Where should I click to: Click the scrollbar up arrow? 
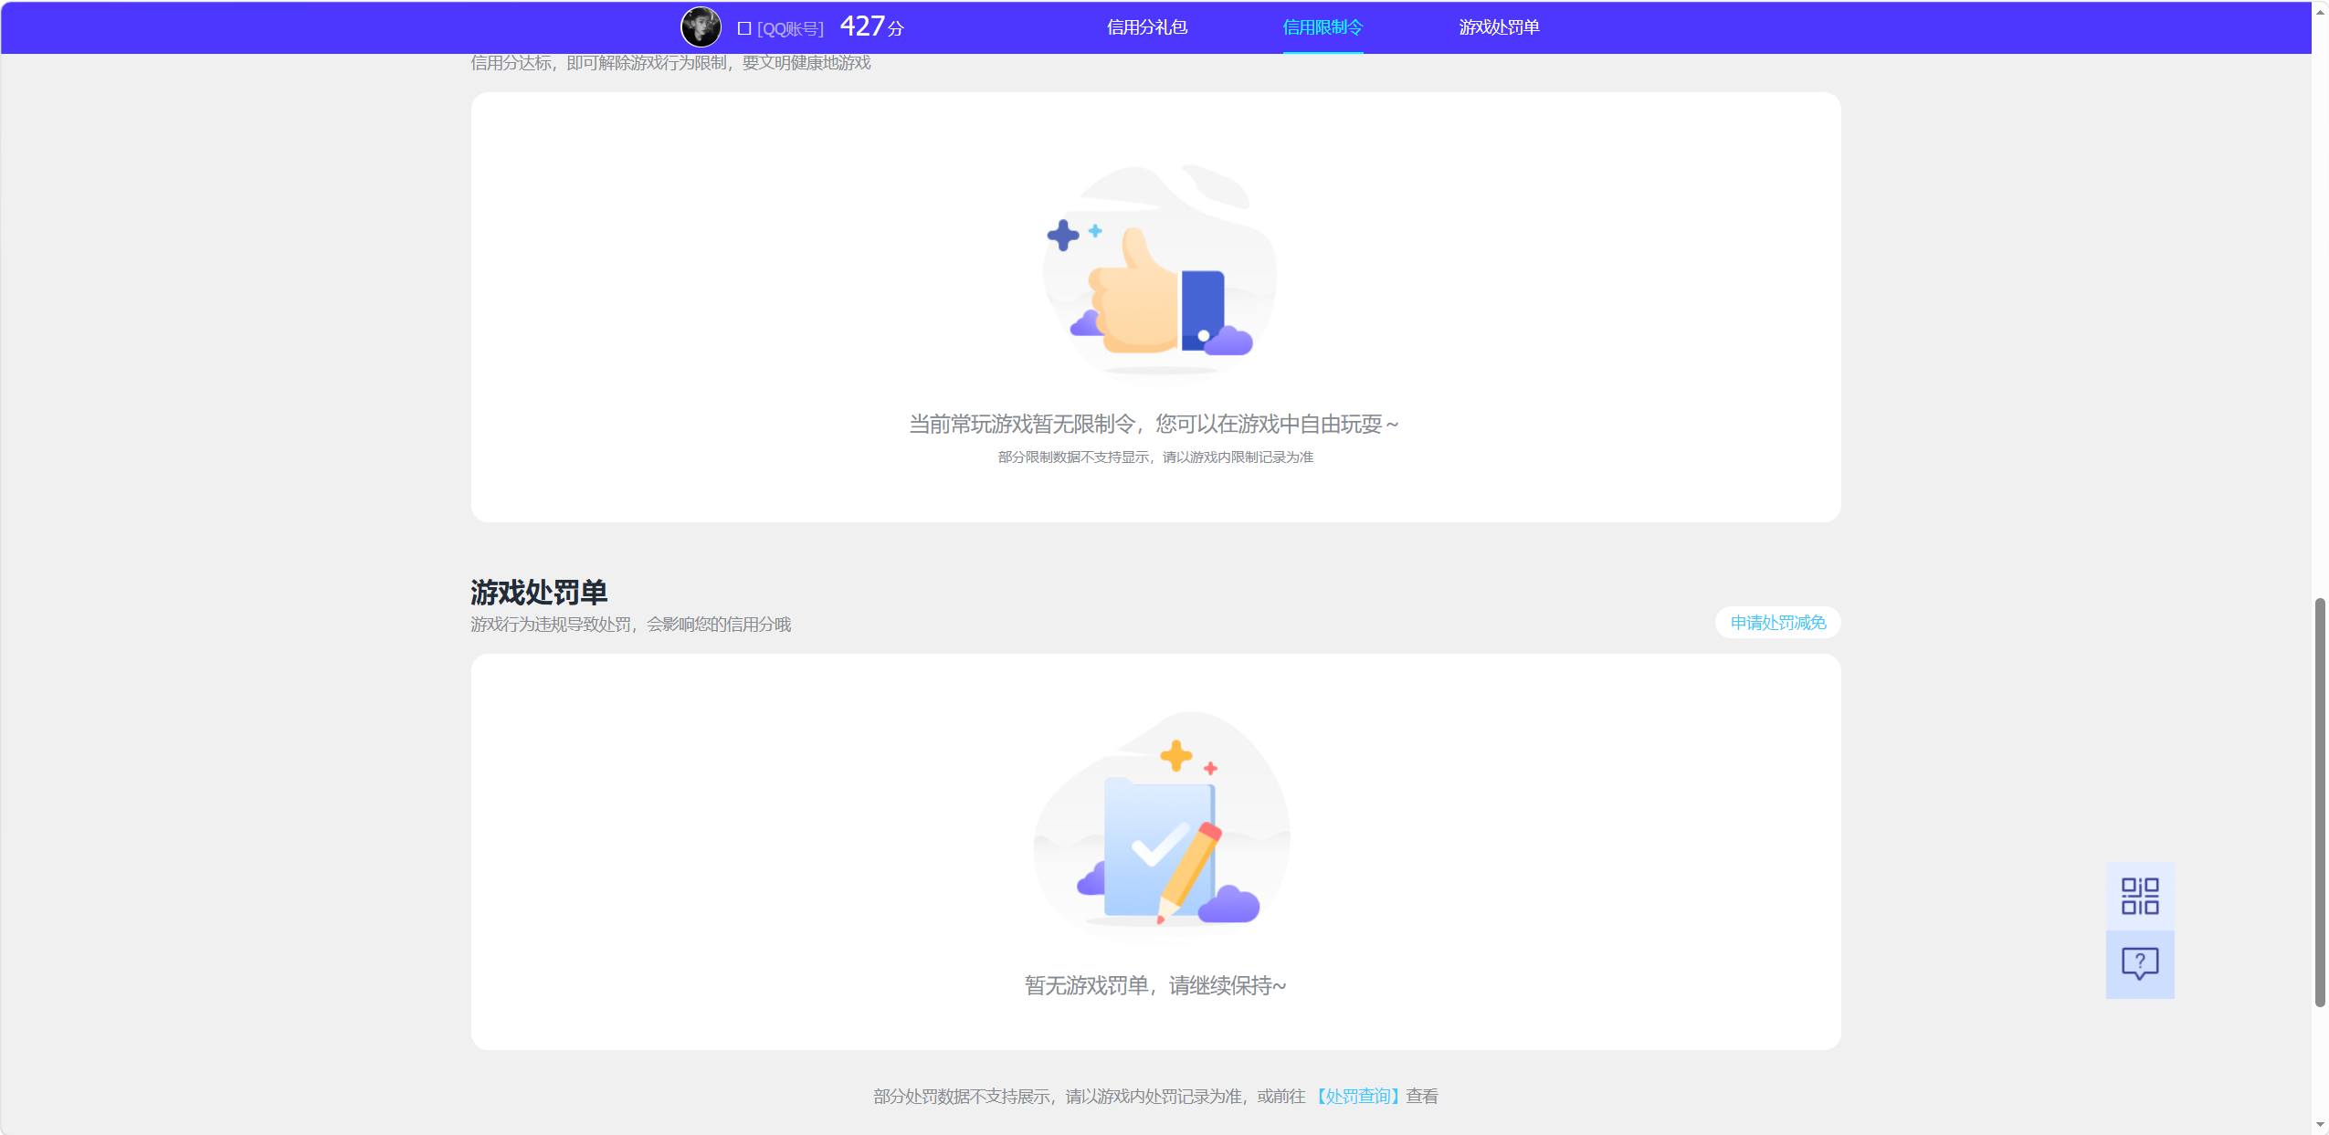(2320, 12)
